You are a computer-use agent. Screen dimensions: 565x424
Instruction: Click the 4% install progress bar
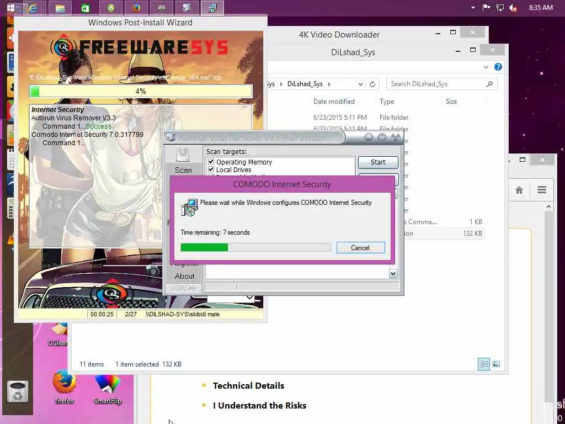[x=141, y=91]
